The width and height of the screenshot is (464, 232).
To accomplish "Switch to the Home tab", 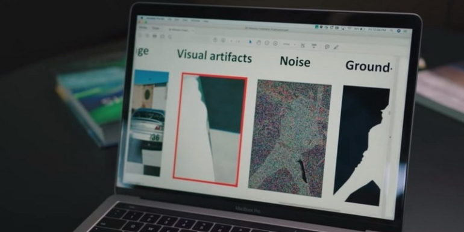I will [143, 28].
